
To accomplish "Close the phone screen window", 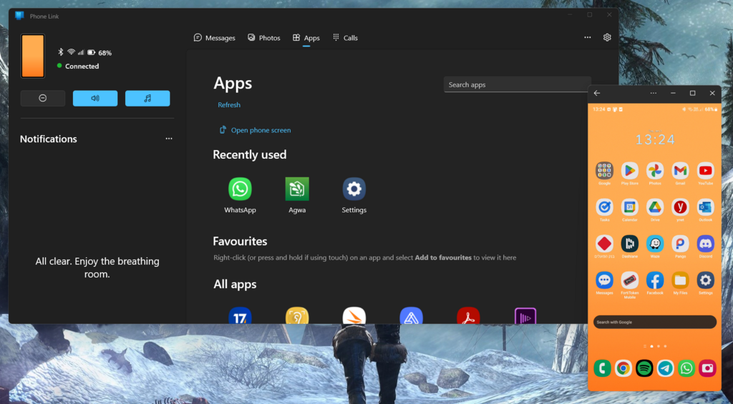I will [x=712, y=93].
